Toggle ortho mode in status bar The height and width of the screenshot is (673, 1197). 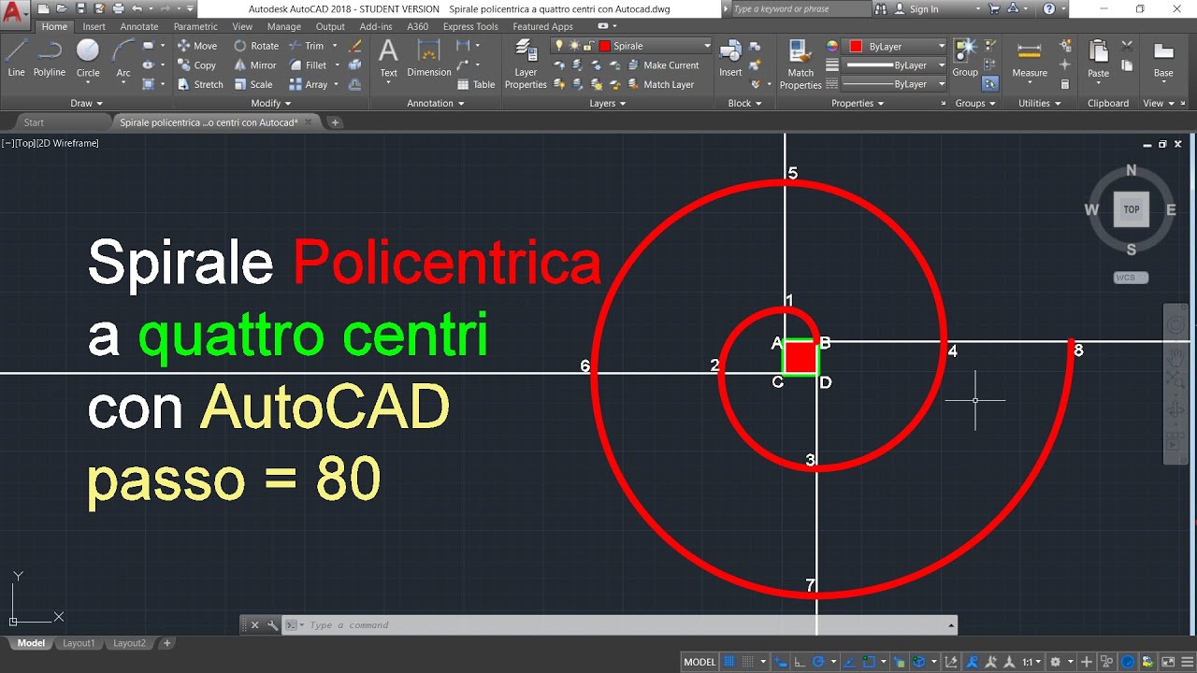point(799,662)
